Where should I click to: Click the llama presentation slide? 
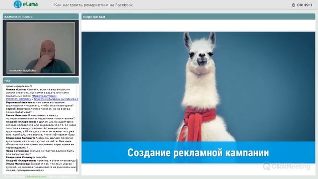(x=198, y=97)
